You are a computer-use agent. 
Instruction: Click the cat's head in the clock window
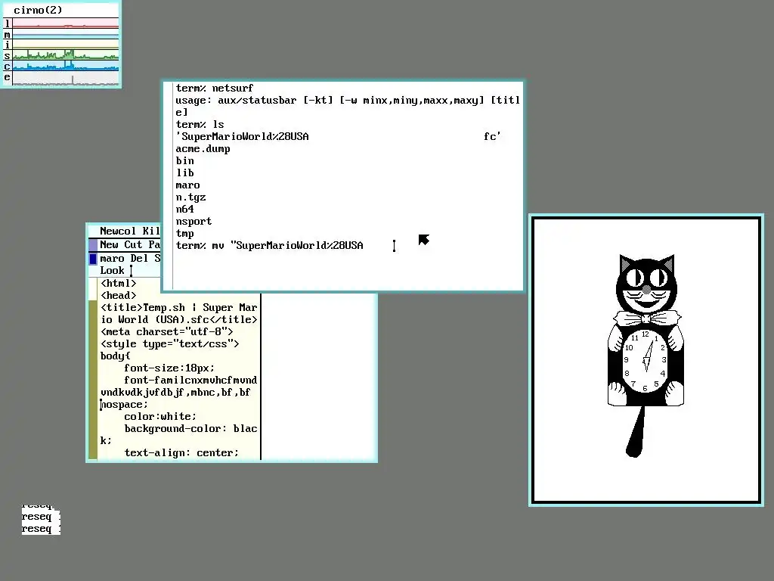click(646, 283)
